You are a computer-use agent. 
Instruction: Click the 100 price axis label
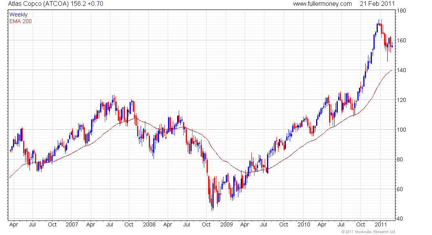(x=401, y=130)
